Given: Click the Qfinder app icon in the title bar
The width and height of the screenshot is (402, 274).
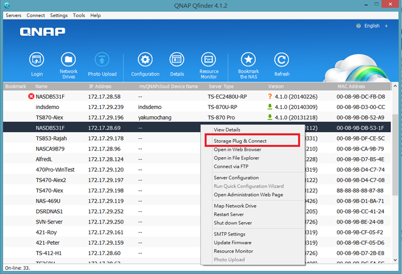Looking at the screenshot, I should pyautogui.click(x=7, y=5).
